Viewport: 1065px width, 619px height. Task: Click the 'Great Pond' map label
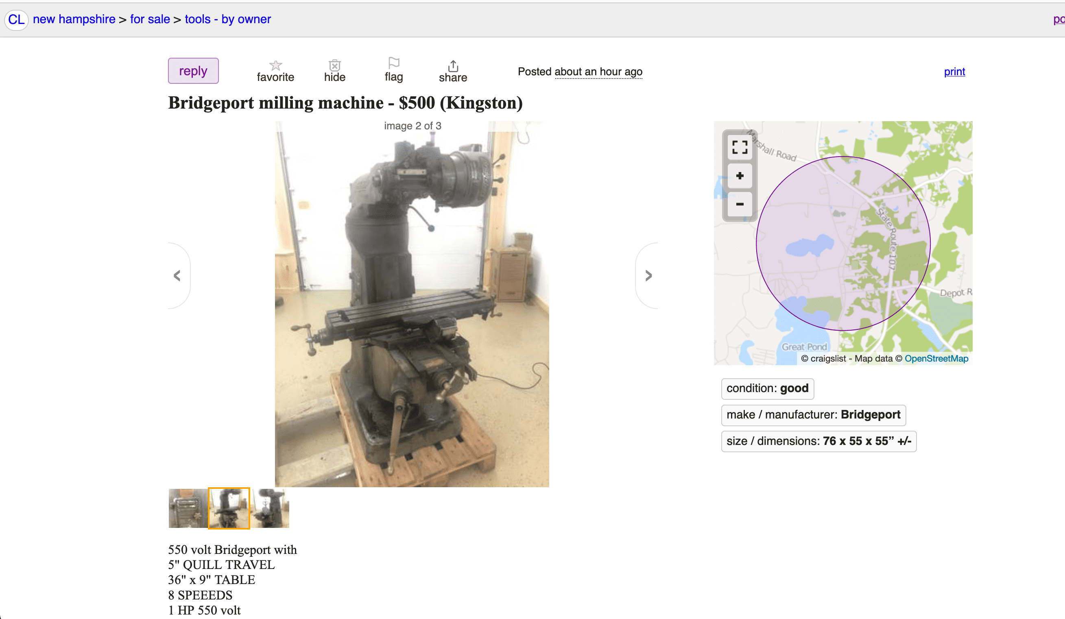[x=804, y=347]
